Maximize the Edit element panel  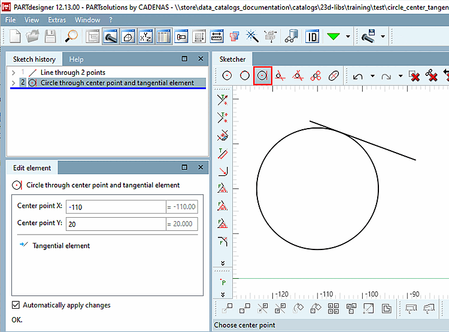tap(185, 167)
